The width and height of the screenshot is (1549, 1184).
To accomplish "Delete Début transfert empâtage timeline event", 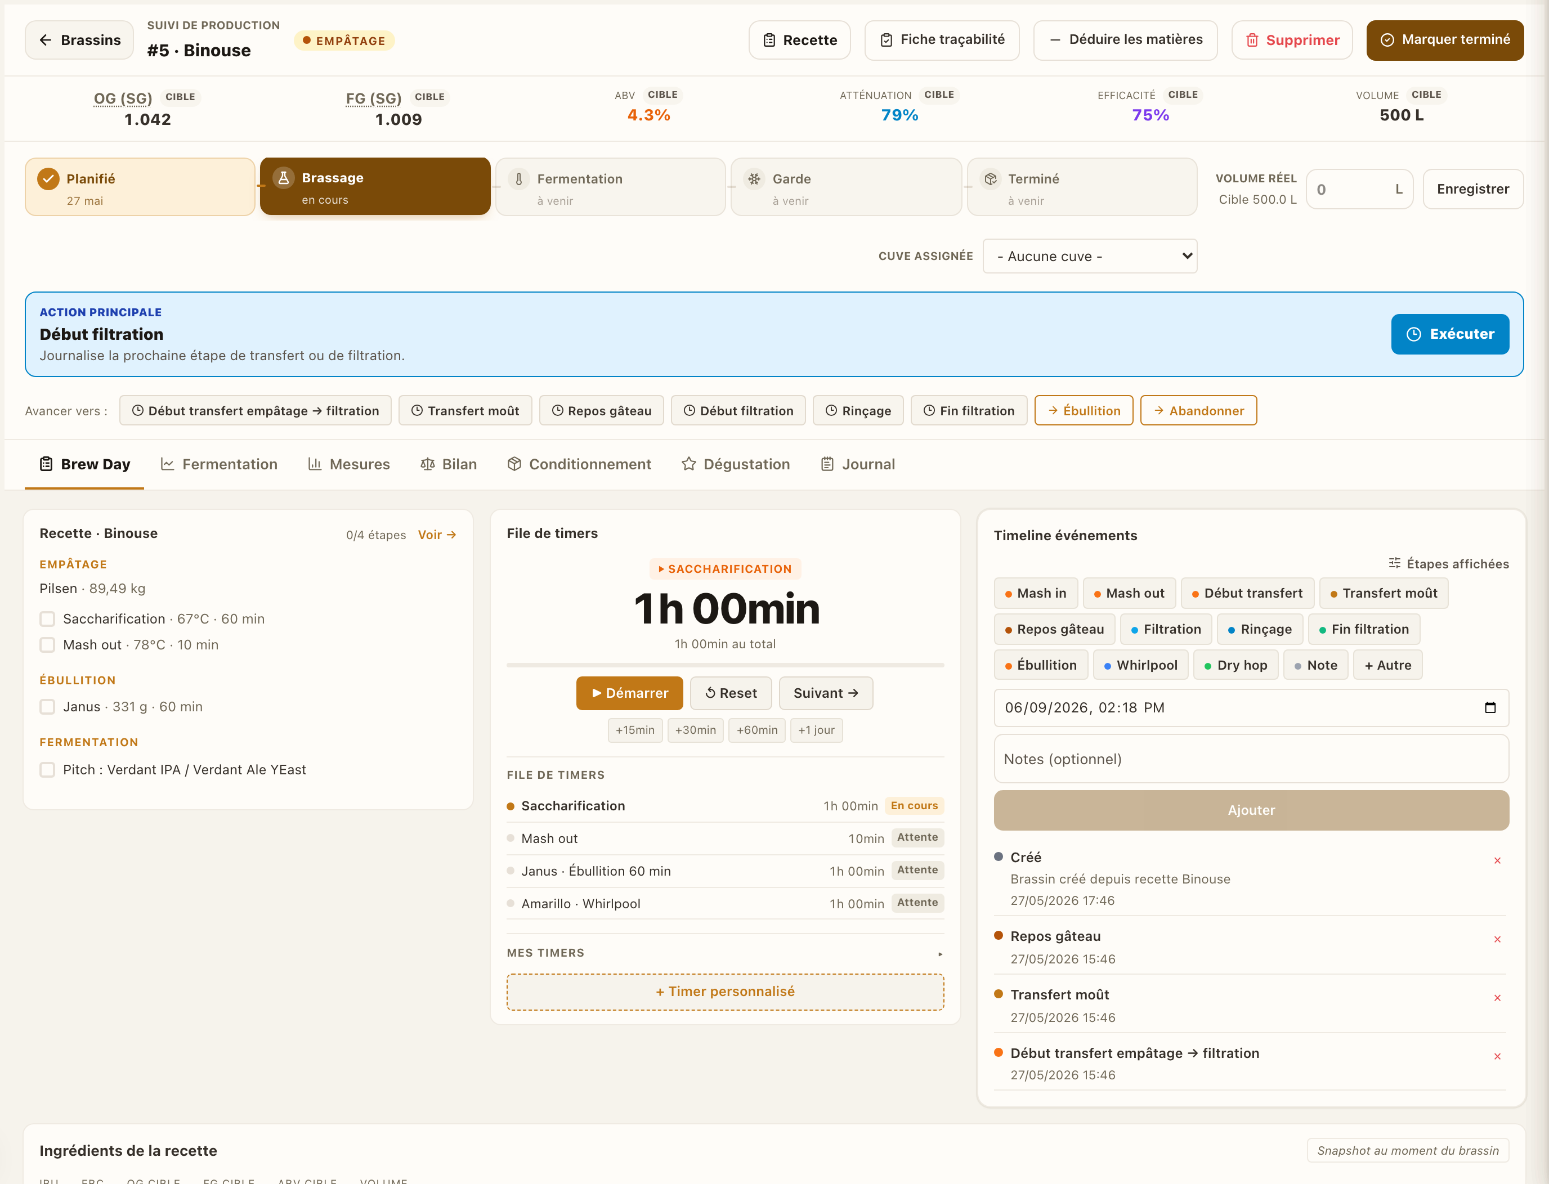I will point(1497,1056).
